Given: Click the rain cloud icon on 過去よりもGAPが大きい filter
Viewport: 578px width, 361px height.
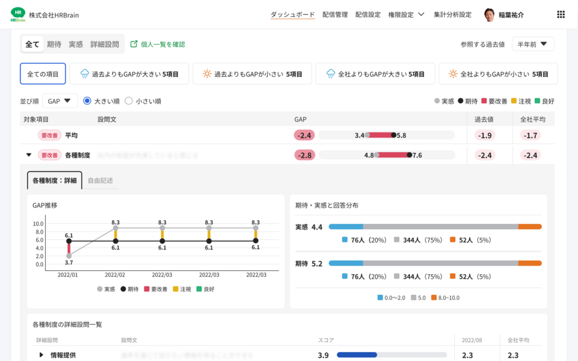Looking at the screenshot, I should (x=84, y=73).
